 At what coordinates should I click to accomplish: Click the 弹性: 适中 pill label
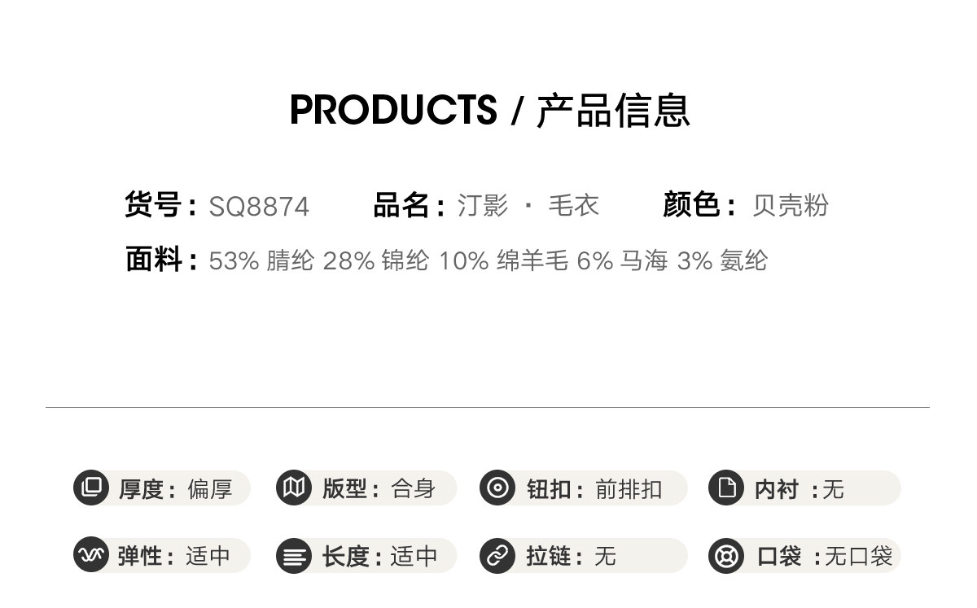pyautogui.click(x=174, y=557)
